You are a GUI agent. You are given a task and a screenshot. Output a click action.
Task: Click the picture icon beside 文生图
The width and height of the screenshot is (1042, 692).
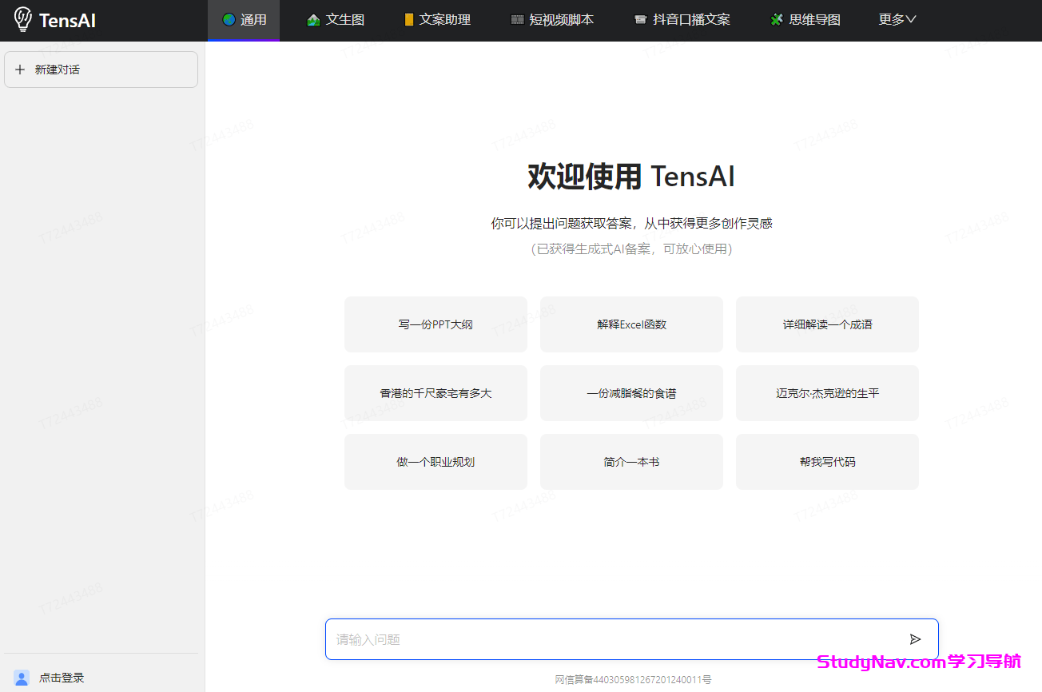[313, 20]
